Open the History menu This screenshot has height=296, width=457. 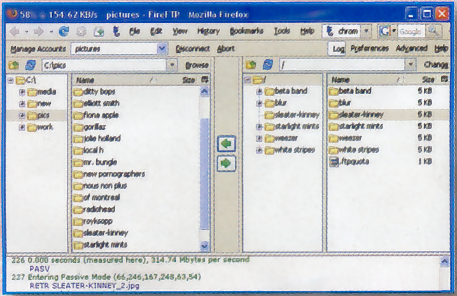[208, 31]
